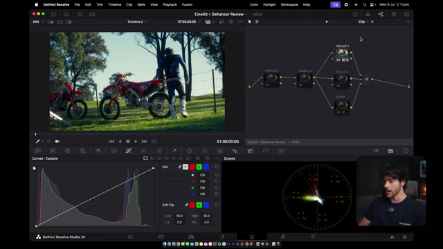Viewport: 443px width, 249px height.
Task: Open the Fusion menu
Action: tap(187, 5)
